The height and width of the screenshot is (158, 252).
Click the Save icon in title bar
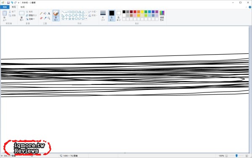pyautogui.click(x=8, y=3)
